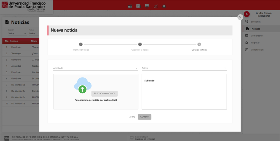
Task: Go to step 1 Información basica
Action: click(x=81, y=44)
